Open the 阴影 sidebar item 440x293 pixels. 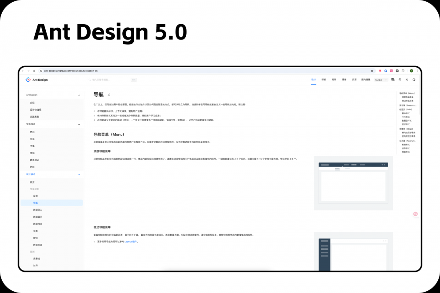tap(32, 167)
